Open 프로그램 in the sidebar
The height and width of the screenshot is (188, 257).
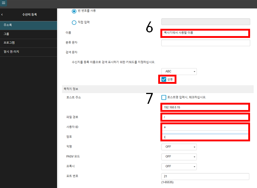point(28,43)
